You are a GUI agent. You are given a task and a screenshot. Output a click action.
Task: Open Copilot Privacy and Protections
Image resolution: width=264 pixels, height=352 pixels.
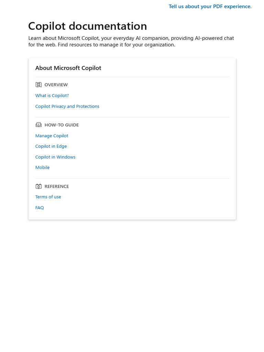point(67,107)
